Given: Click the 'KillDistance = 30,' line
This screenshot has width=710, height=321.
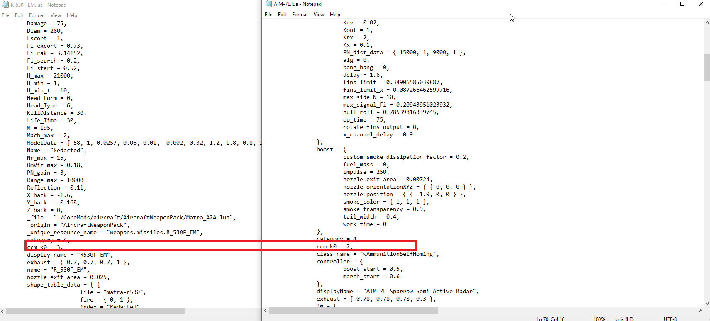Looking at the screenshot, I should coord(57,113).
